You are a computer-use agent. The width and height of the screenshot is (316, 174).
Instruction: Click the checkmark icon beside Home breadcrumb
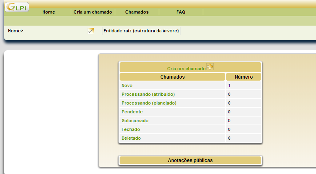91,31
